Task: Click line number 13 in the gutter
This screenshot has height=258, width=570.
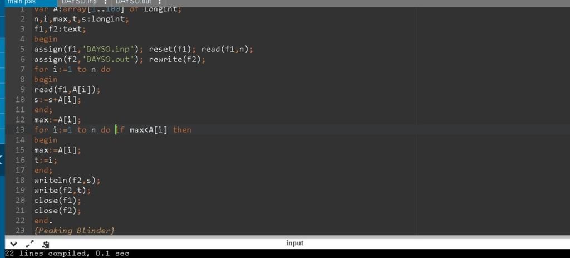Action: click(x=20, y=130)
